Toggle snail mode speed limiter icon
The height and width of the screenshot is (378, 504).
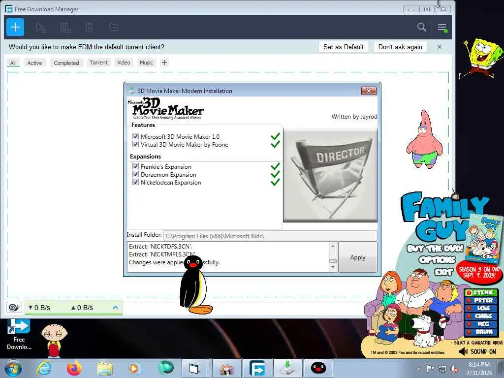coord(14,308)
